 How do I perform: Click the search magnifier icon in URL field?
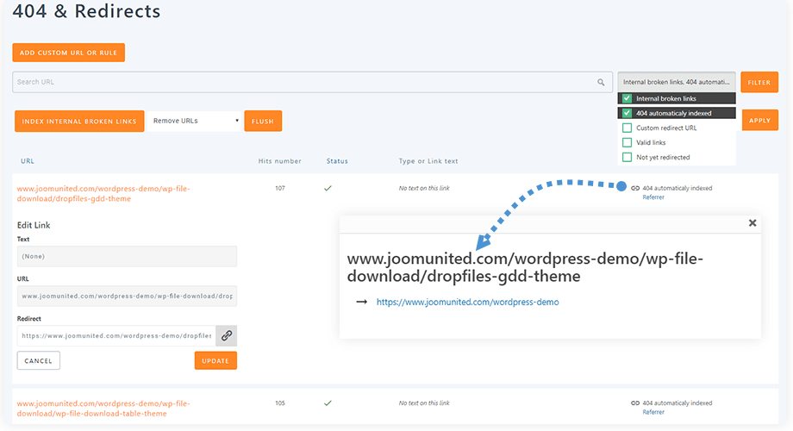point(601,83)
